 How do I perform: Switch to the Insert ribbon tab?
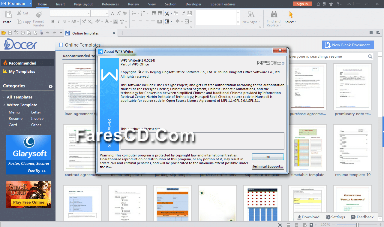click(x=60, y=4)
